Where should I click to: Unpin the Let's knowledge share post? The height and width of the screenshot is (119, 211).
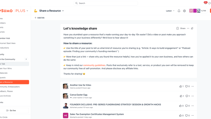(192, 28)
